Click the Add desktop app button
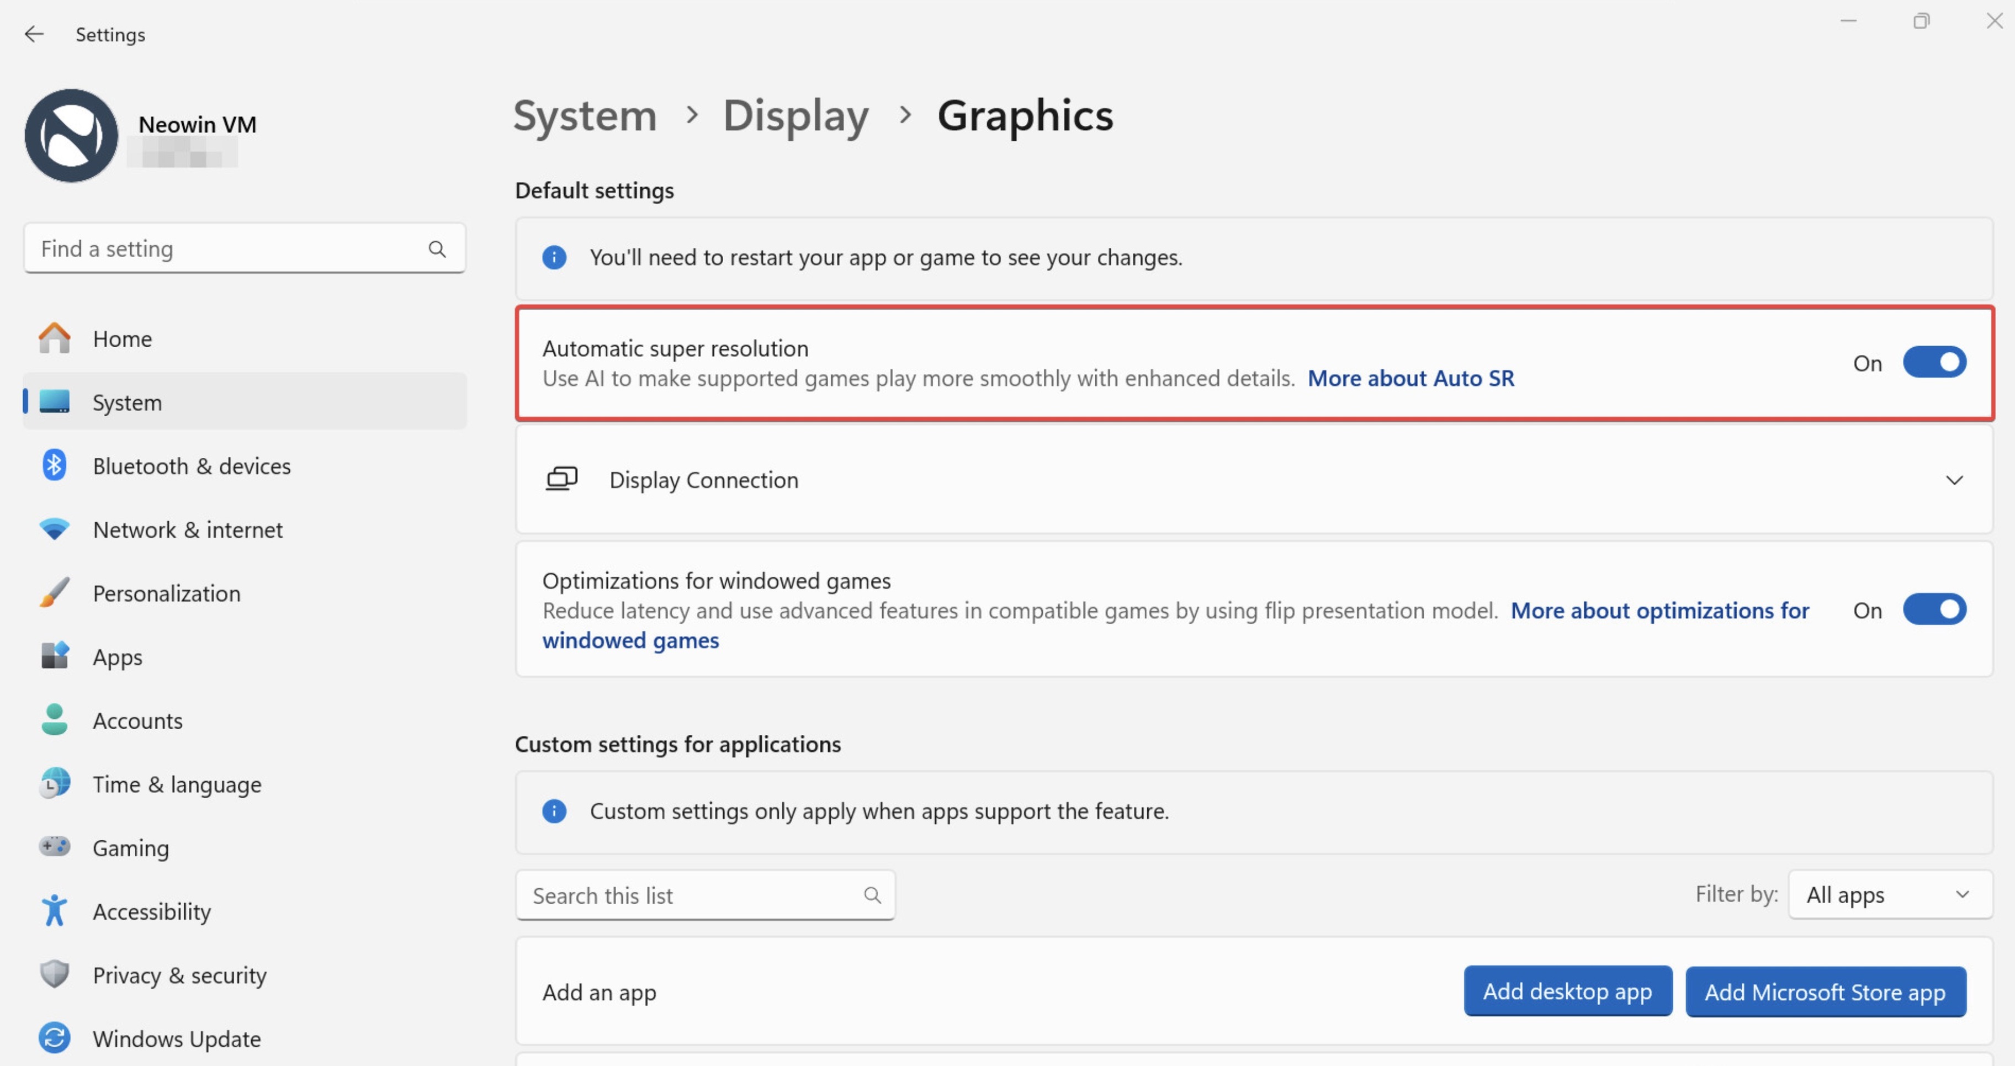This screenshot has height=1066, width=2015. click(1567, 991)
